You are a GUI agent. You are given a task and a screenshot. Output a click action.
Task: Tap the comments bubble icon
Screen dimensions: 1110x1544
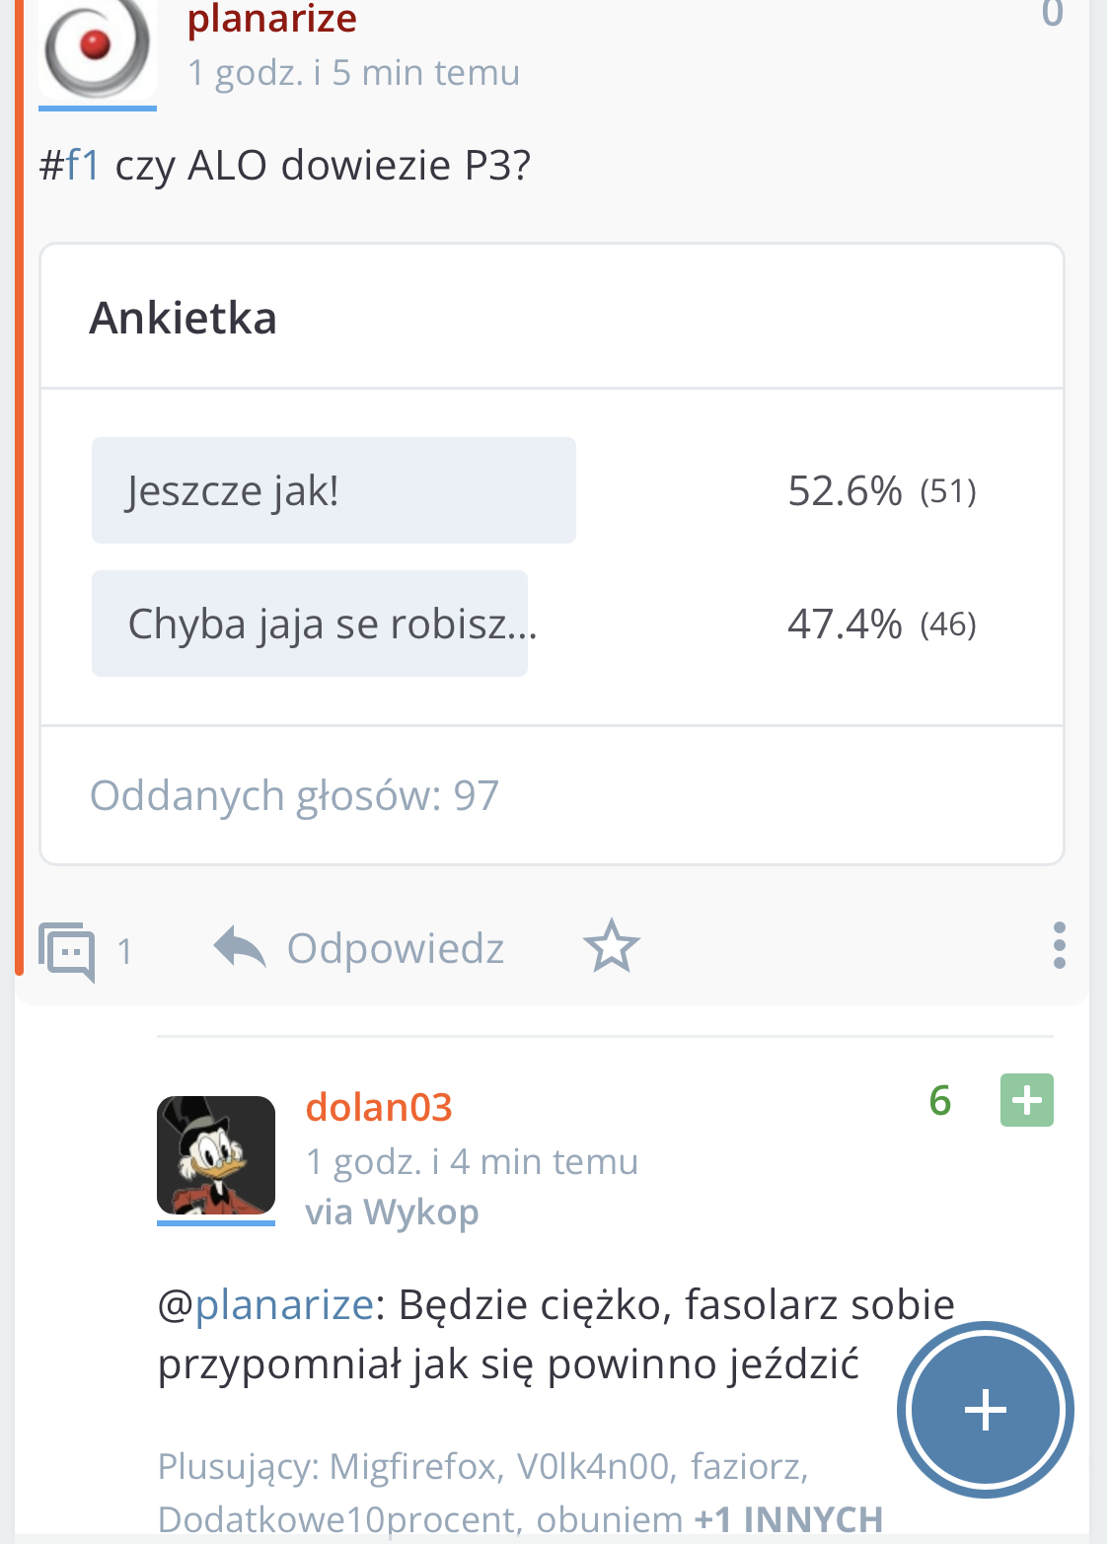67,951
